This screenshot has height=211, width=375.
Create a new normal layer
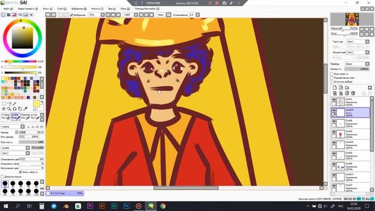335,87
